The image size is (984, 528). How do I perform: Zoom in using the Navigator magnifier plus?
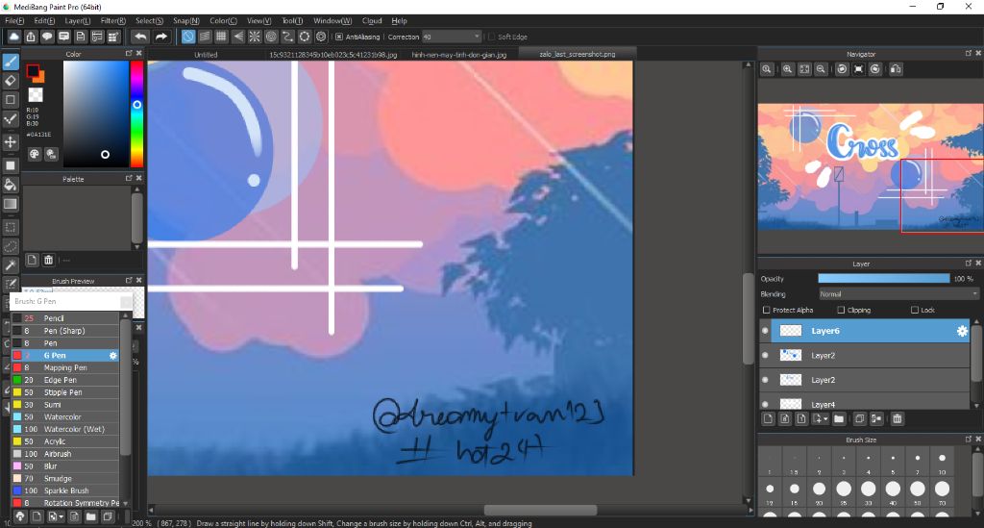(x=788, y=69)
